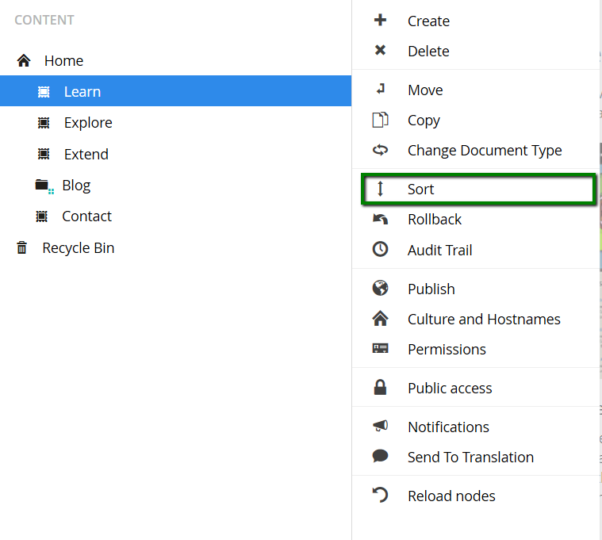Viewport: 602px width, 540px height.
Task: Select the Contact tree node
Action: pyautogui.click(x=86, y=216)
